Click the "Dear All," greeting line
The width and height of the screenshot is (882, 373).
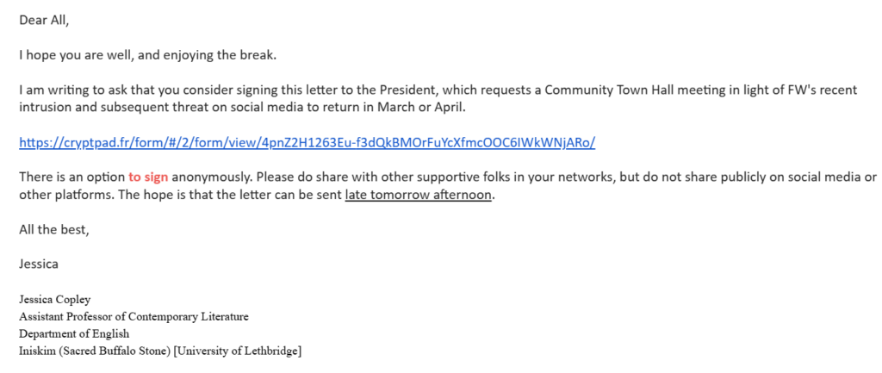coord(43,21)
